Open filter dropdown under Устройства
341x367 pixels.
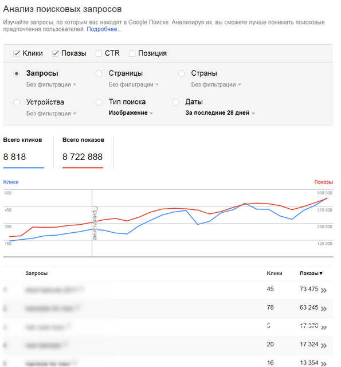(x=51, y=114)
